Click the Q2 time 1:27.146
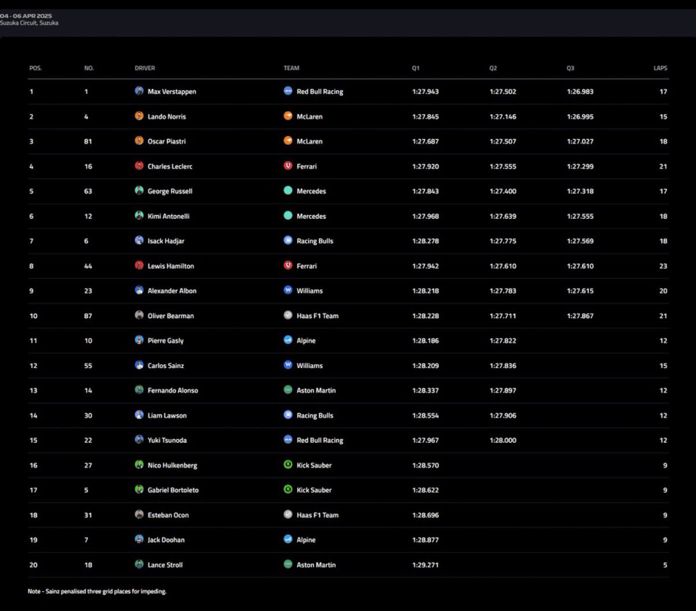The image size is (696, 611). pos(503,117)
